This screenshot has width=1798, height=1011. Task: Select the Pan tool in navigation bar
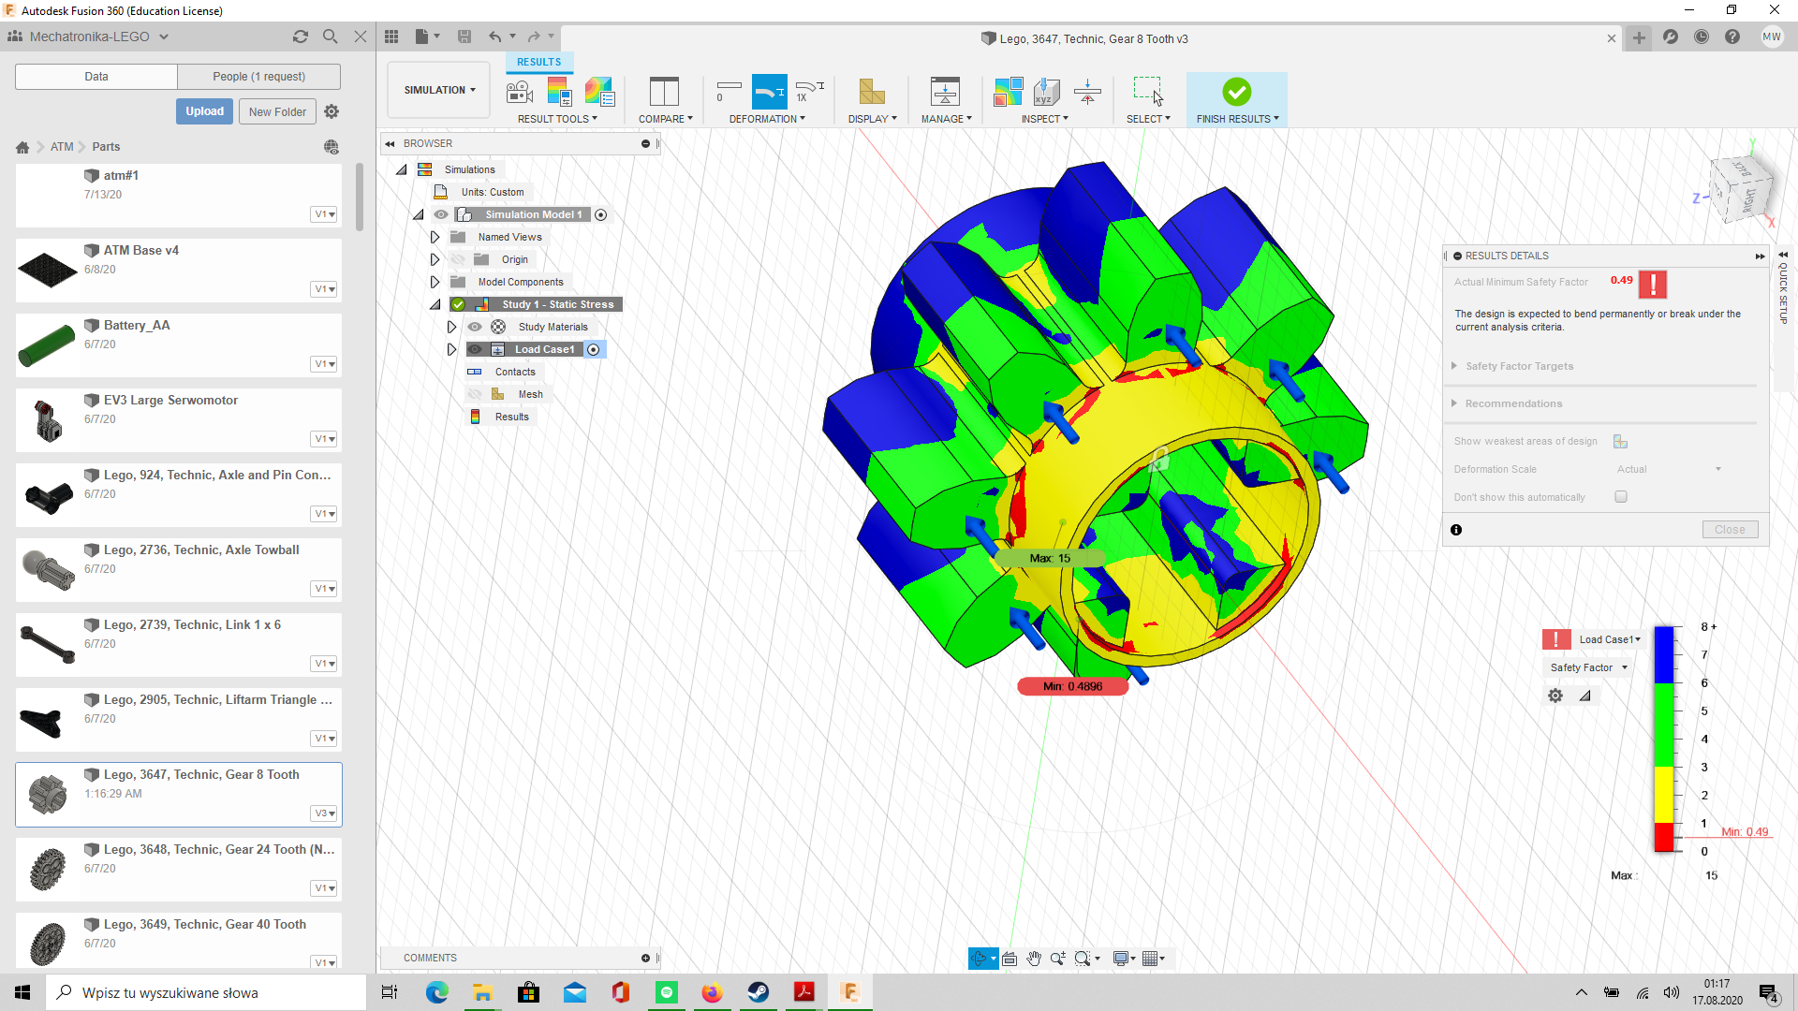[x=1034, y=958]
